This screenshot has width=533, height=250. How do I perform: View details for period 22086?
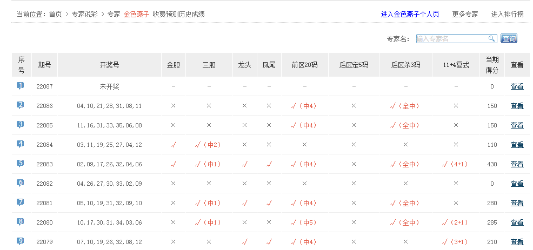(517, 106)
